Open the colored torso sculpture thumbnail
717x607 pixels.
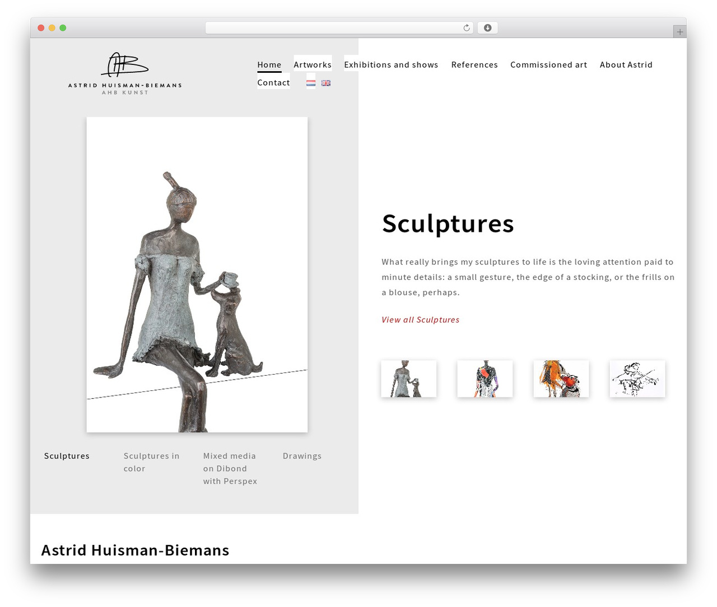pos(485,379)
